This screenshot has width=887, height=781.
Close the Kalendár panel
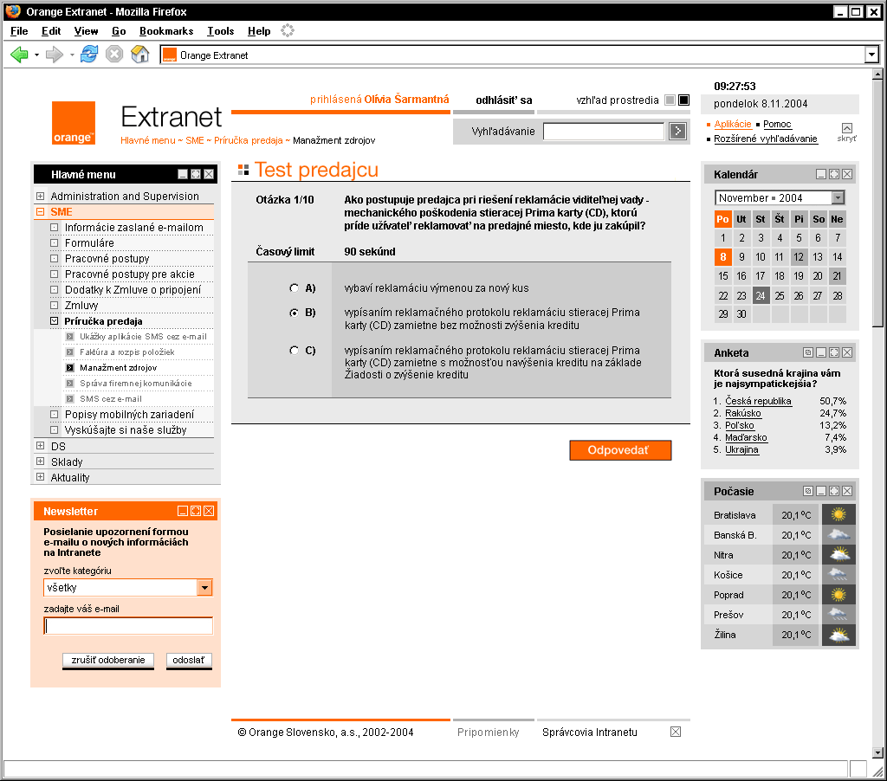847,174
